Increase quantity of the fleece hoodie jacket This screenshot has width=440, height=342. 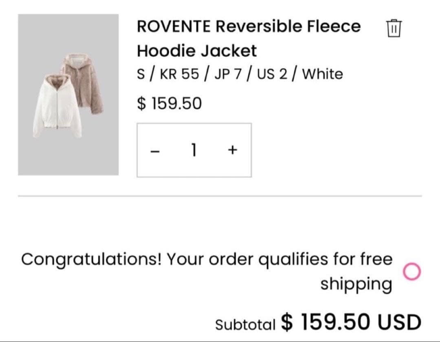(232, 150)
